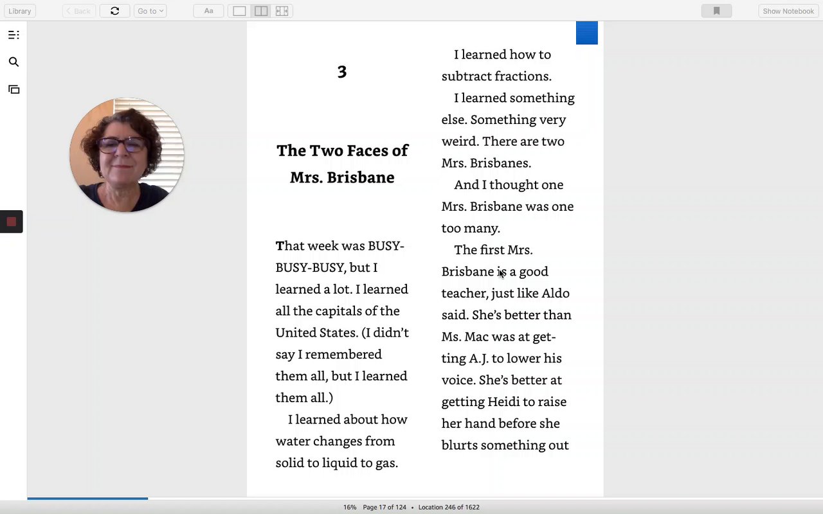Switch to multi-page grid view

pyautogui.click(x=282, y=11)
